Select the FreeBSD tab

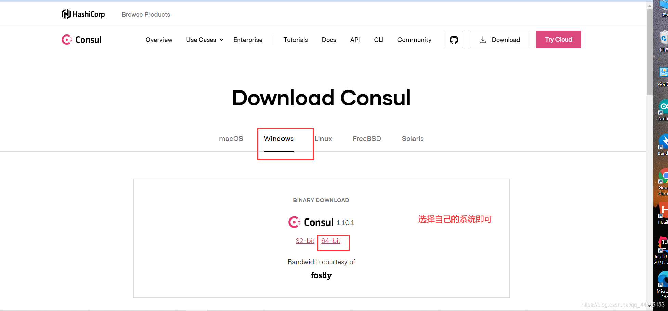click(x=367, y=139)
